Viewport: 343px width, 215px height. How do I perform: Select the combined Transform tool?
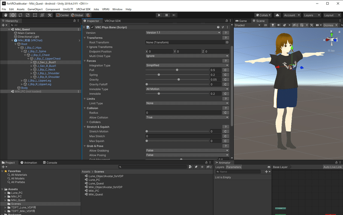pos(42,15)
